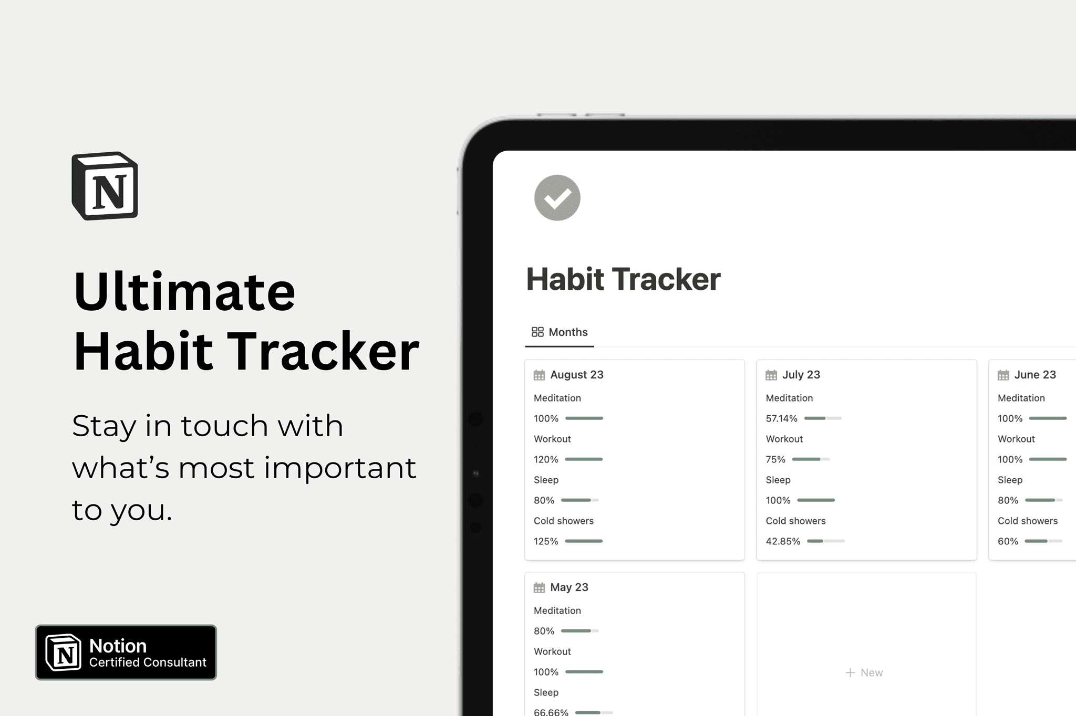
Task: Expand the May 23 card details
Action: (x=574, y=588)
